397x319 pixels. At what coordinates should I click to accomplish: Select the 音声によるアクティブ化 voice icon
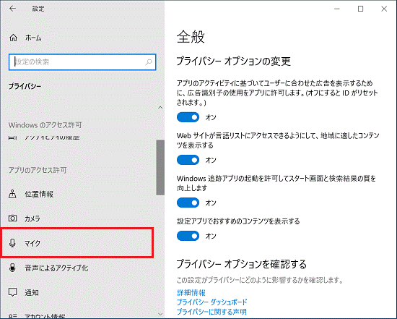pyautogui.click(x=12, y=268)
